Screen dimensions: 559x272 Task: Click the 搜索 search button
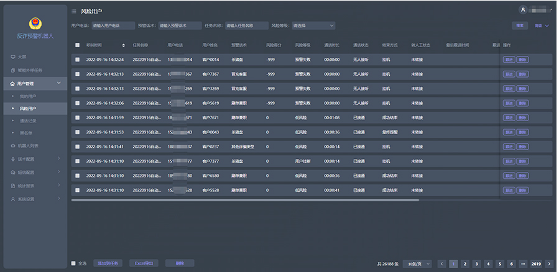519,26
